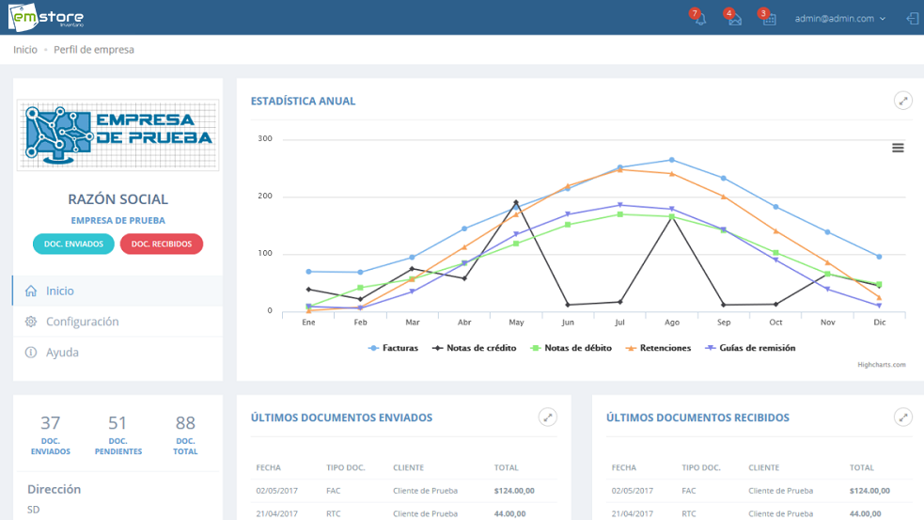Click the Doc. Recibidos button
The image size is (924, 520).
(161, 244)
